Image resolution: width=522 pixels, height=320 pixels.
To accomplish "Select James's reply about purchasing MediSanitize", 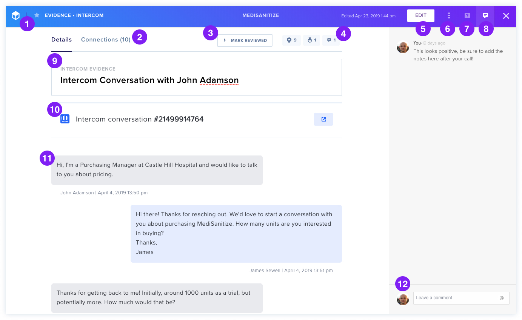I will (236, 234).
